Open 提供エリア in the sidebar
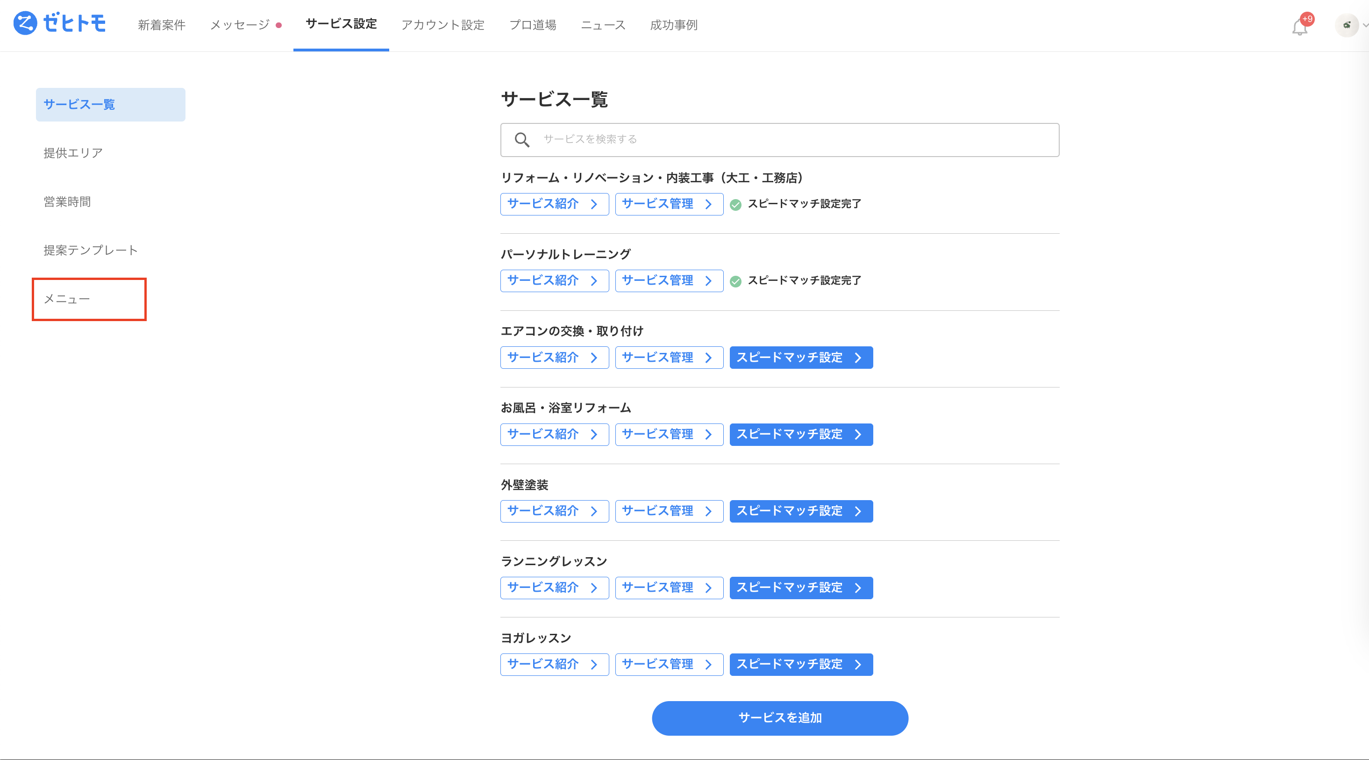Image resolution: width=1369 pixels, height=760 pixels. pos(73,153)
